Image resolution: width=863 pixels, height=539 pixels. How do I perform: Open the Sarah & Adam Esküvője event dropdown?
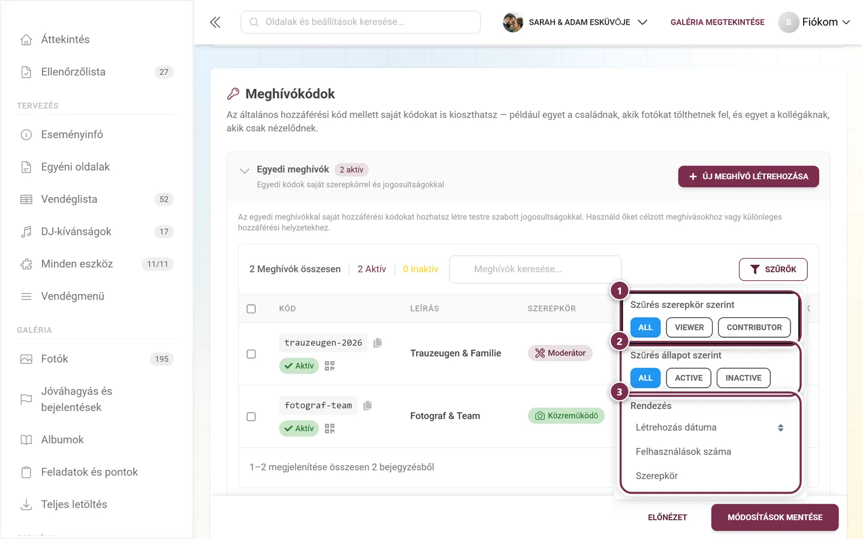pyautogui.click(x=575, y=22)
